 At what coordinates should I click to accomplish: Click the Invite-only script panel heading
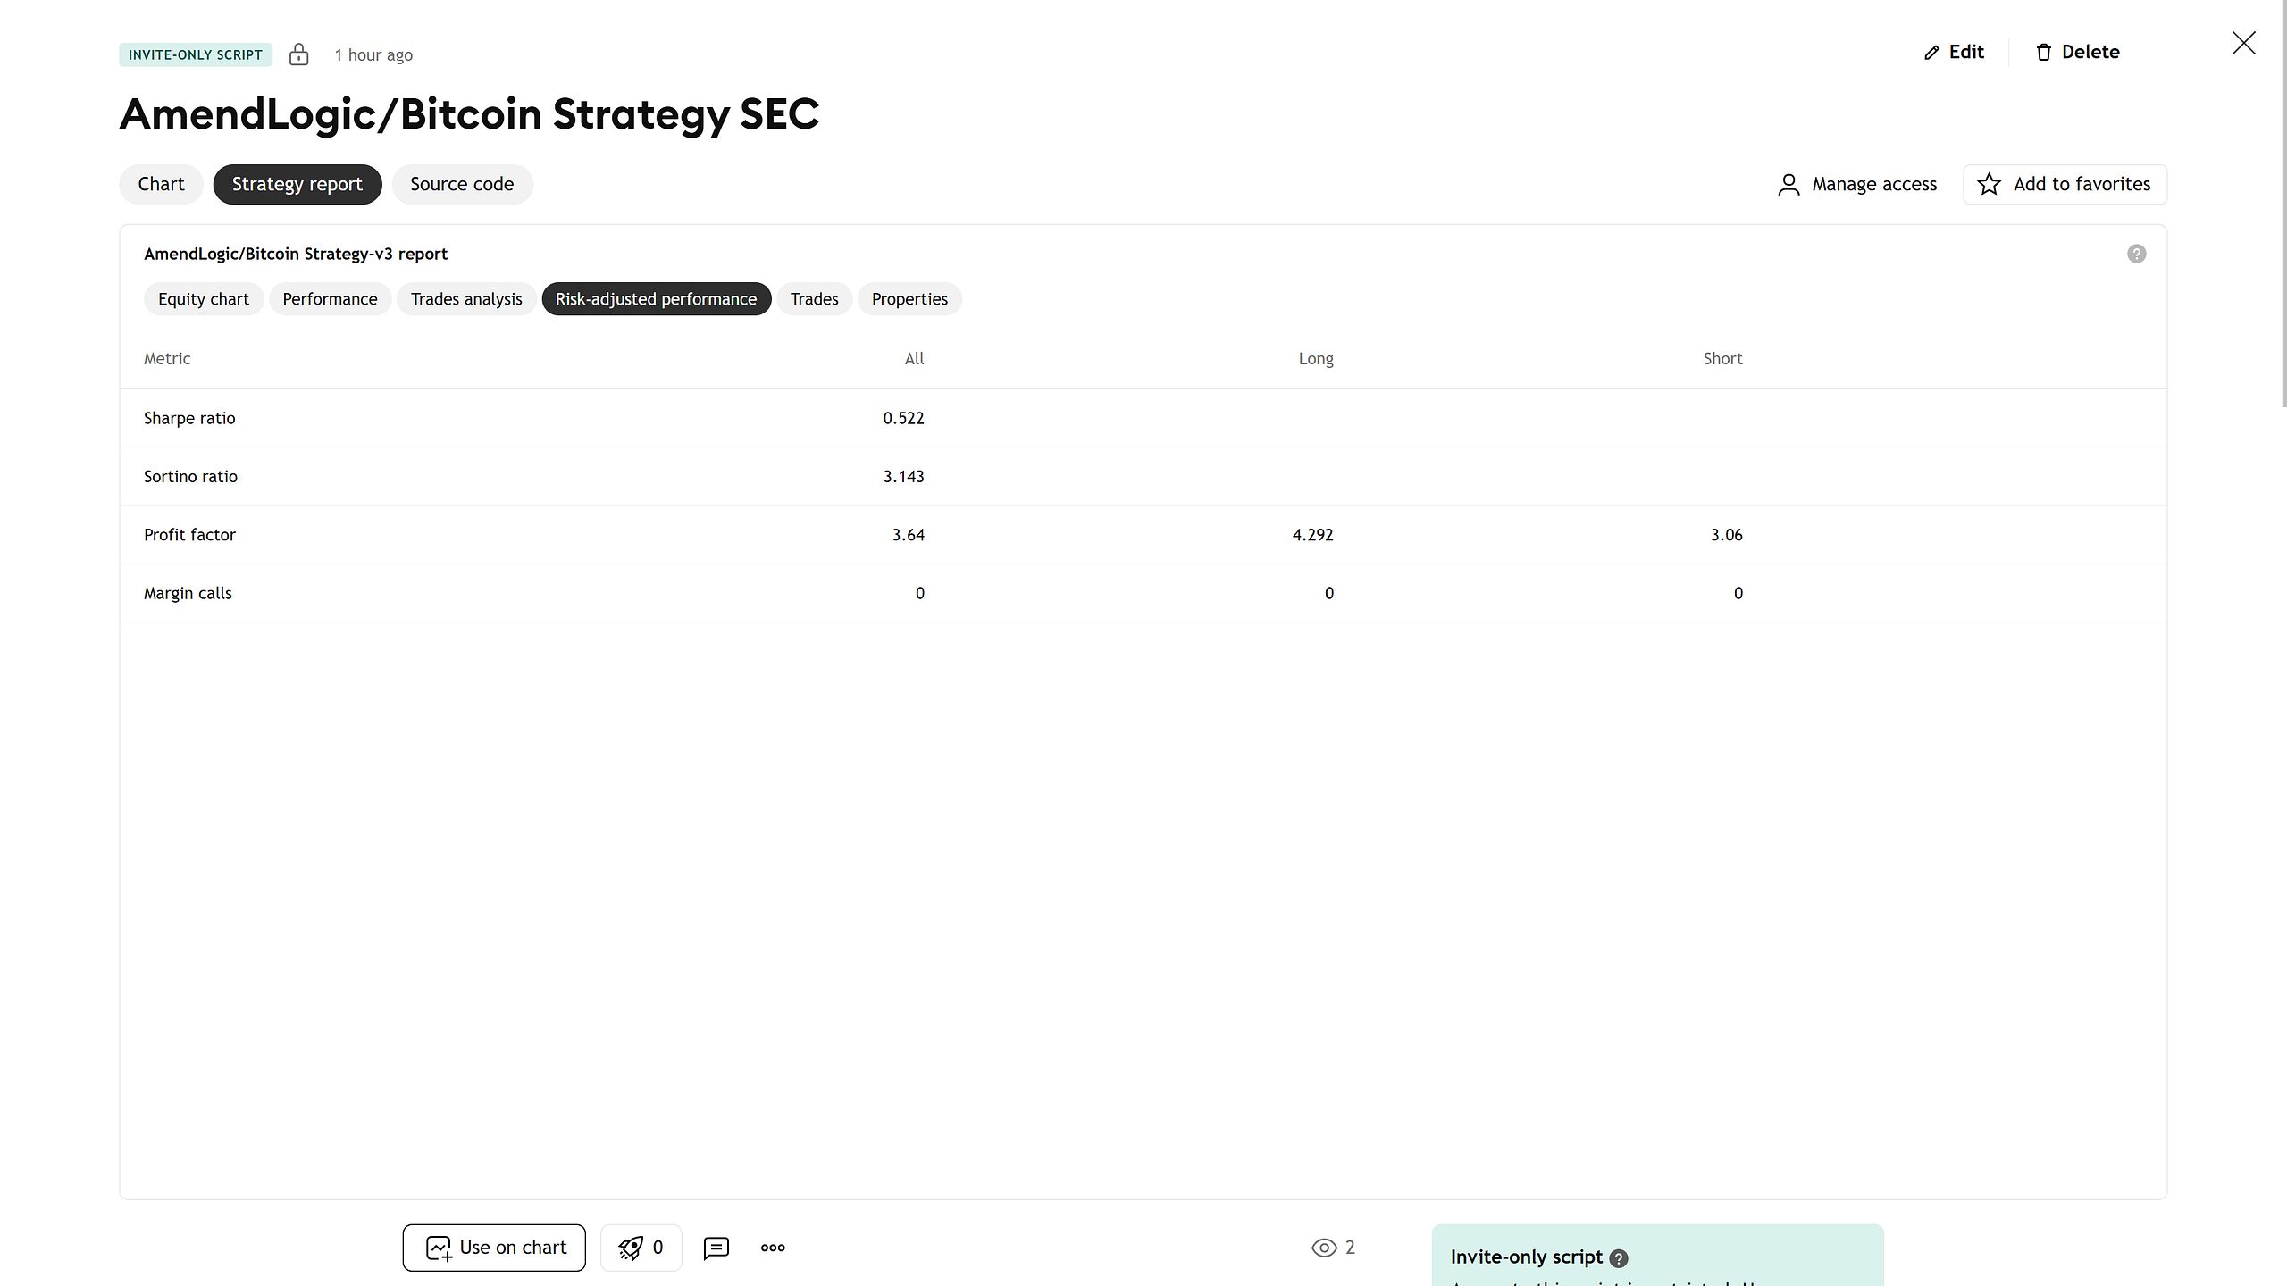click(1526, 1257)
